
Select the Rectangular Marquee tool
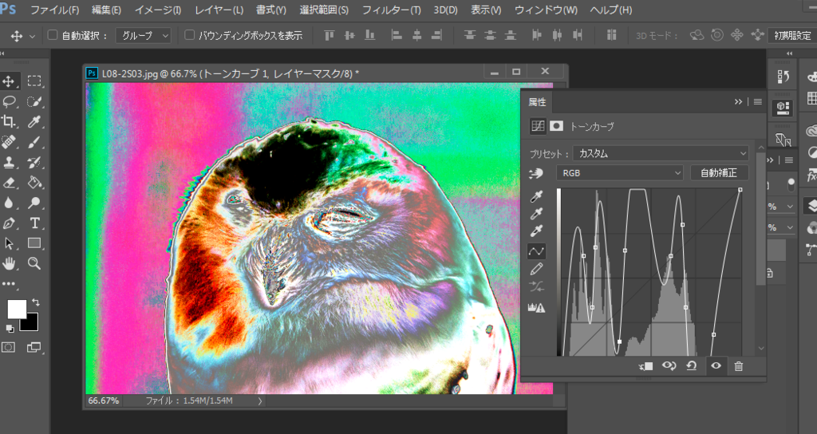tap(34, 81)
